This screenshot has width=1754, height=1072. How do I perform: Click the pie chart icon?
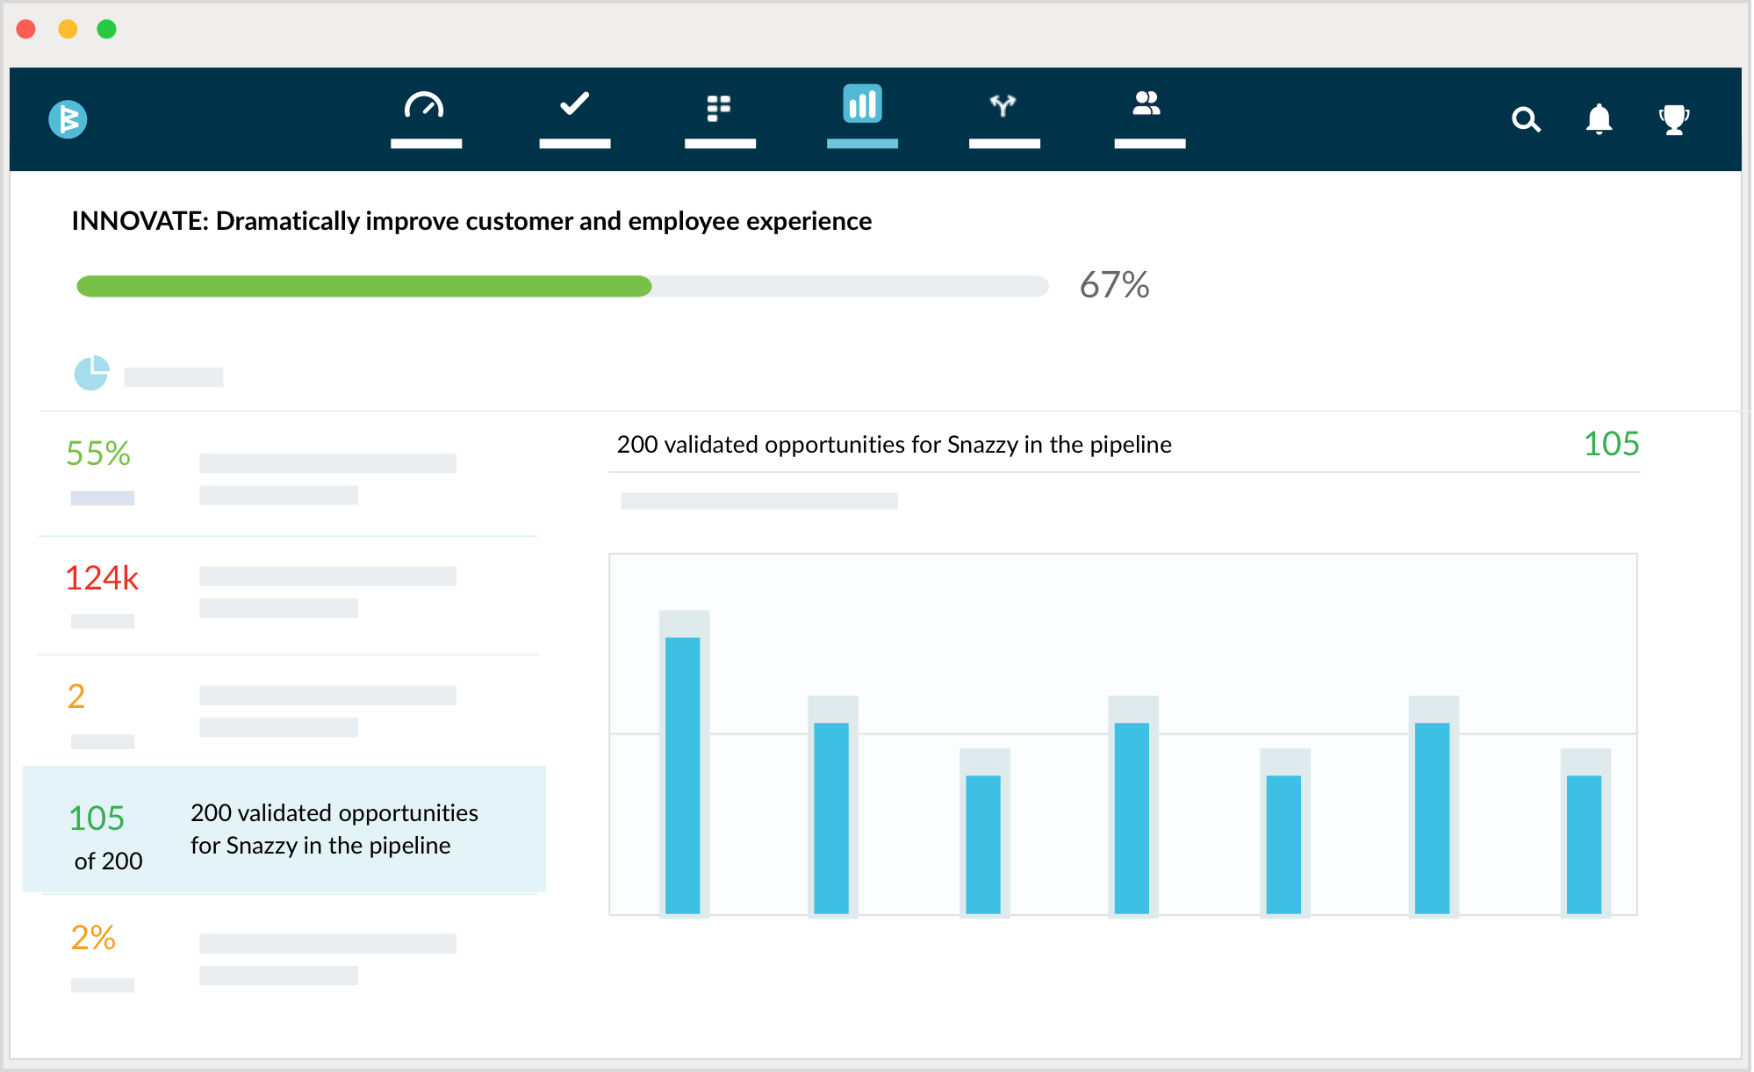[91, 374]
